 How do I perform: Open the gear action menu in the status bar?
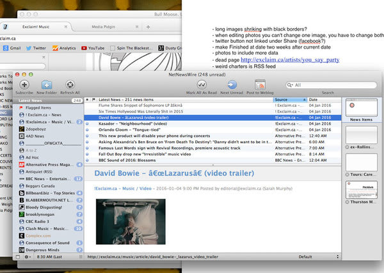(28, 257)
